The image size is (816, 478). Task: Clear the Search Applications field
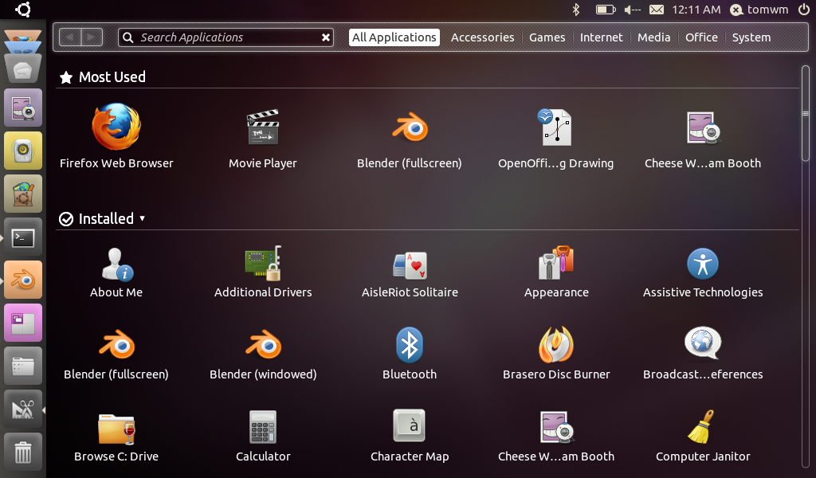(x=325, y=37)
